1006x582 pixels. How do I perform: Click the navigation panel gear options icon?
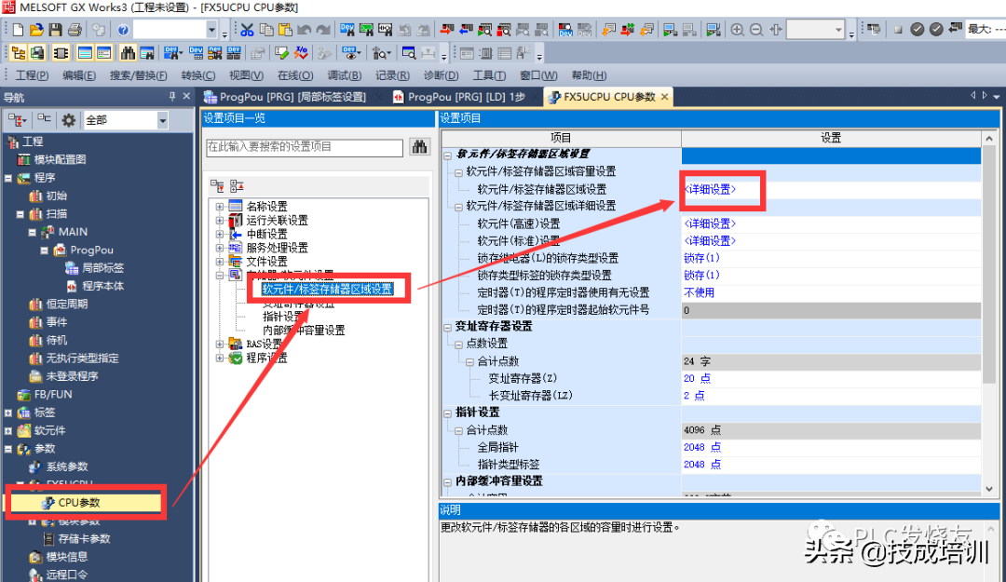pos(68,120)
